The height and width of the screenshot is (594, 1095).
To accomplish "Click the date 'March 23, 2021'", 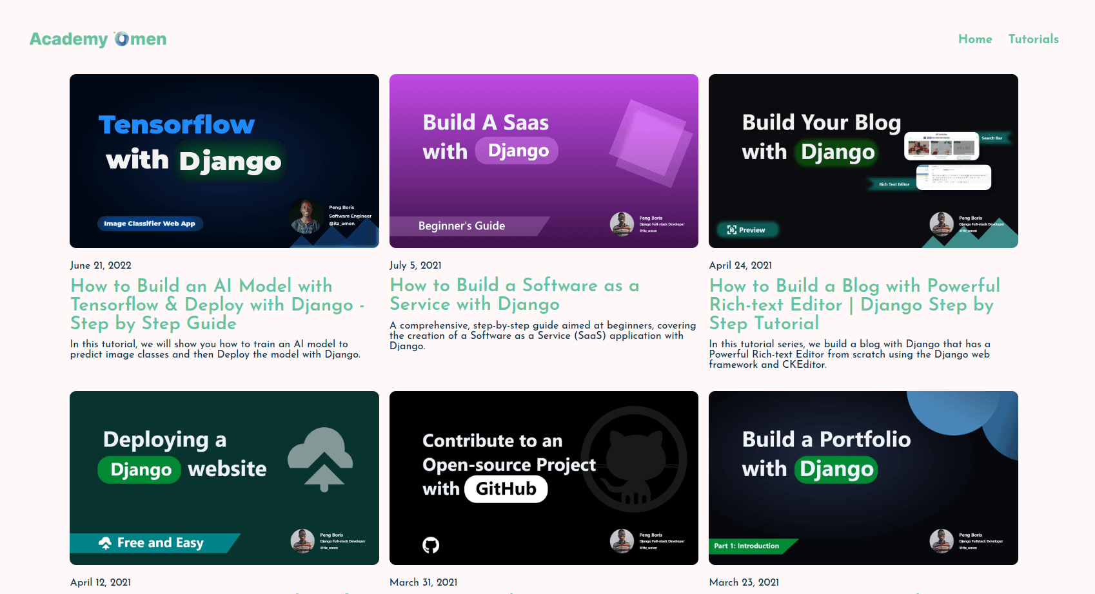I will (x=744, y=582).
